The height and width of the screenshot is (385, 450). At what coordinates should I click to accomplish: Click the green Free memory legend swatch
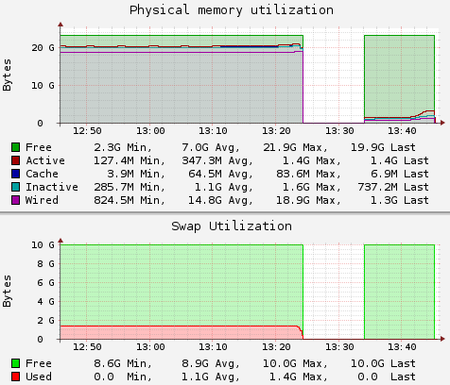tap(15, 147)
